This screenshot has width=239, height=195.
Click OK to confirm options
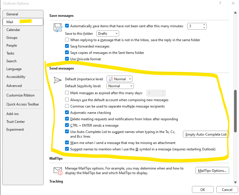pos(203,189)
